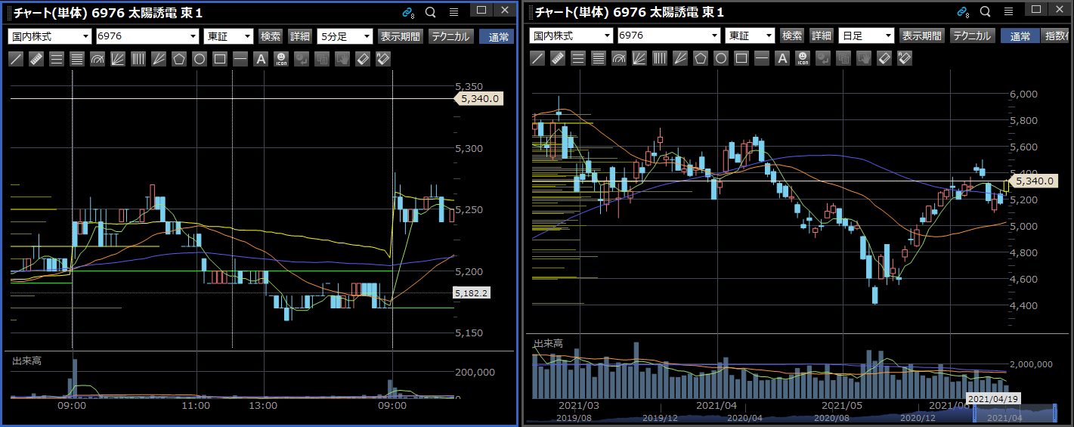Viewport: 1074px width, 427px height.
Task: Click the テクニカル button in the daily chart
Action: point(972,36)
